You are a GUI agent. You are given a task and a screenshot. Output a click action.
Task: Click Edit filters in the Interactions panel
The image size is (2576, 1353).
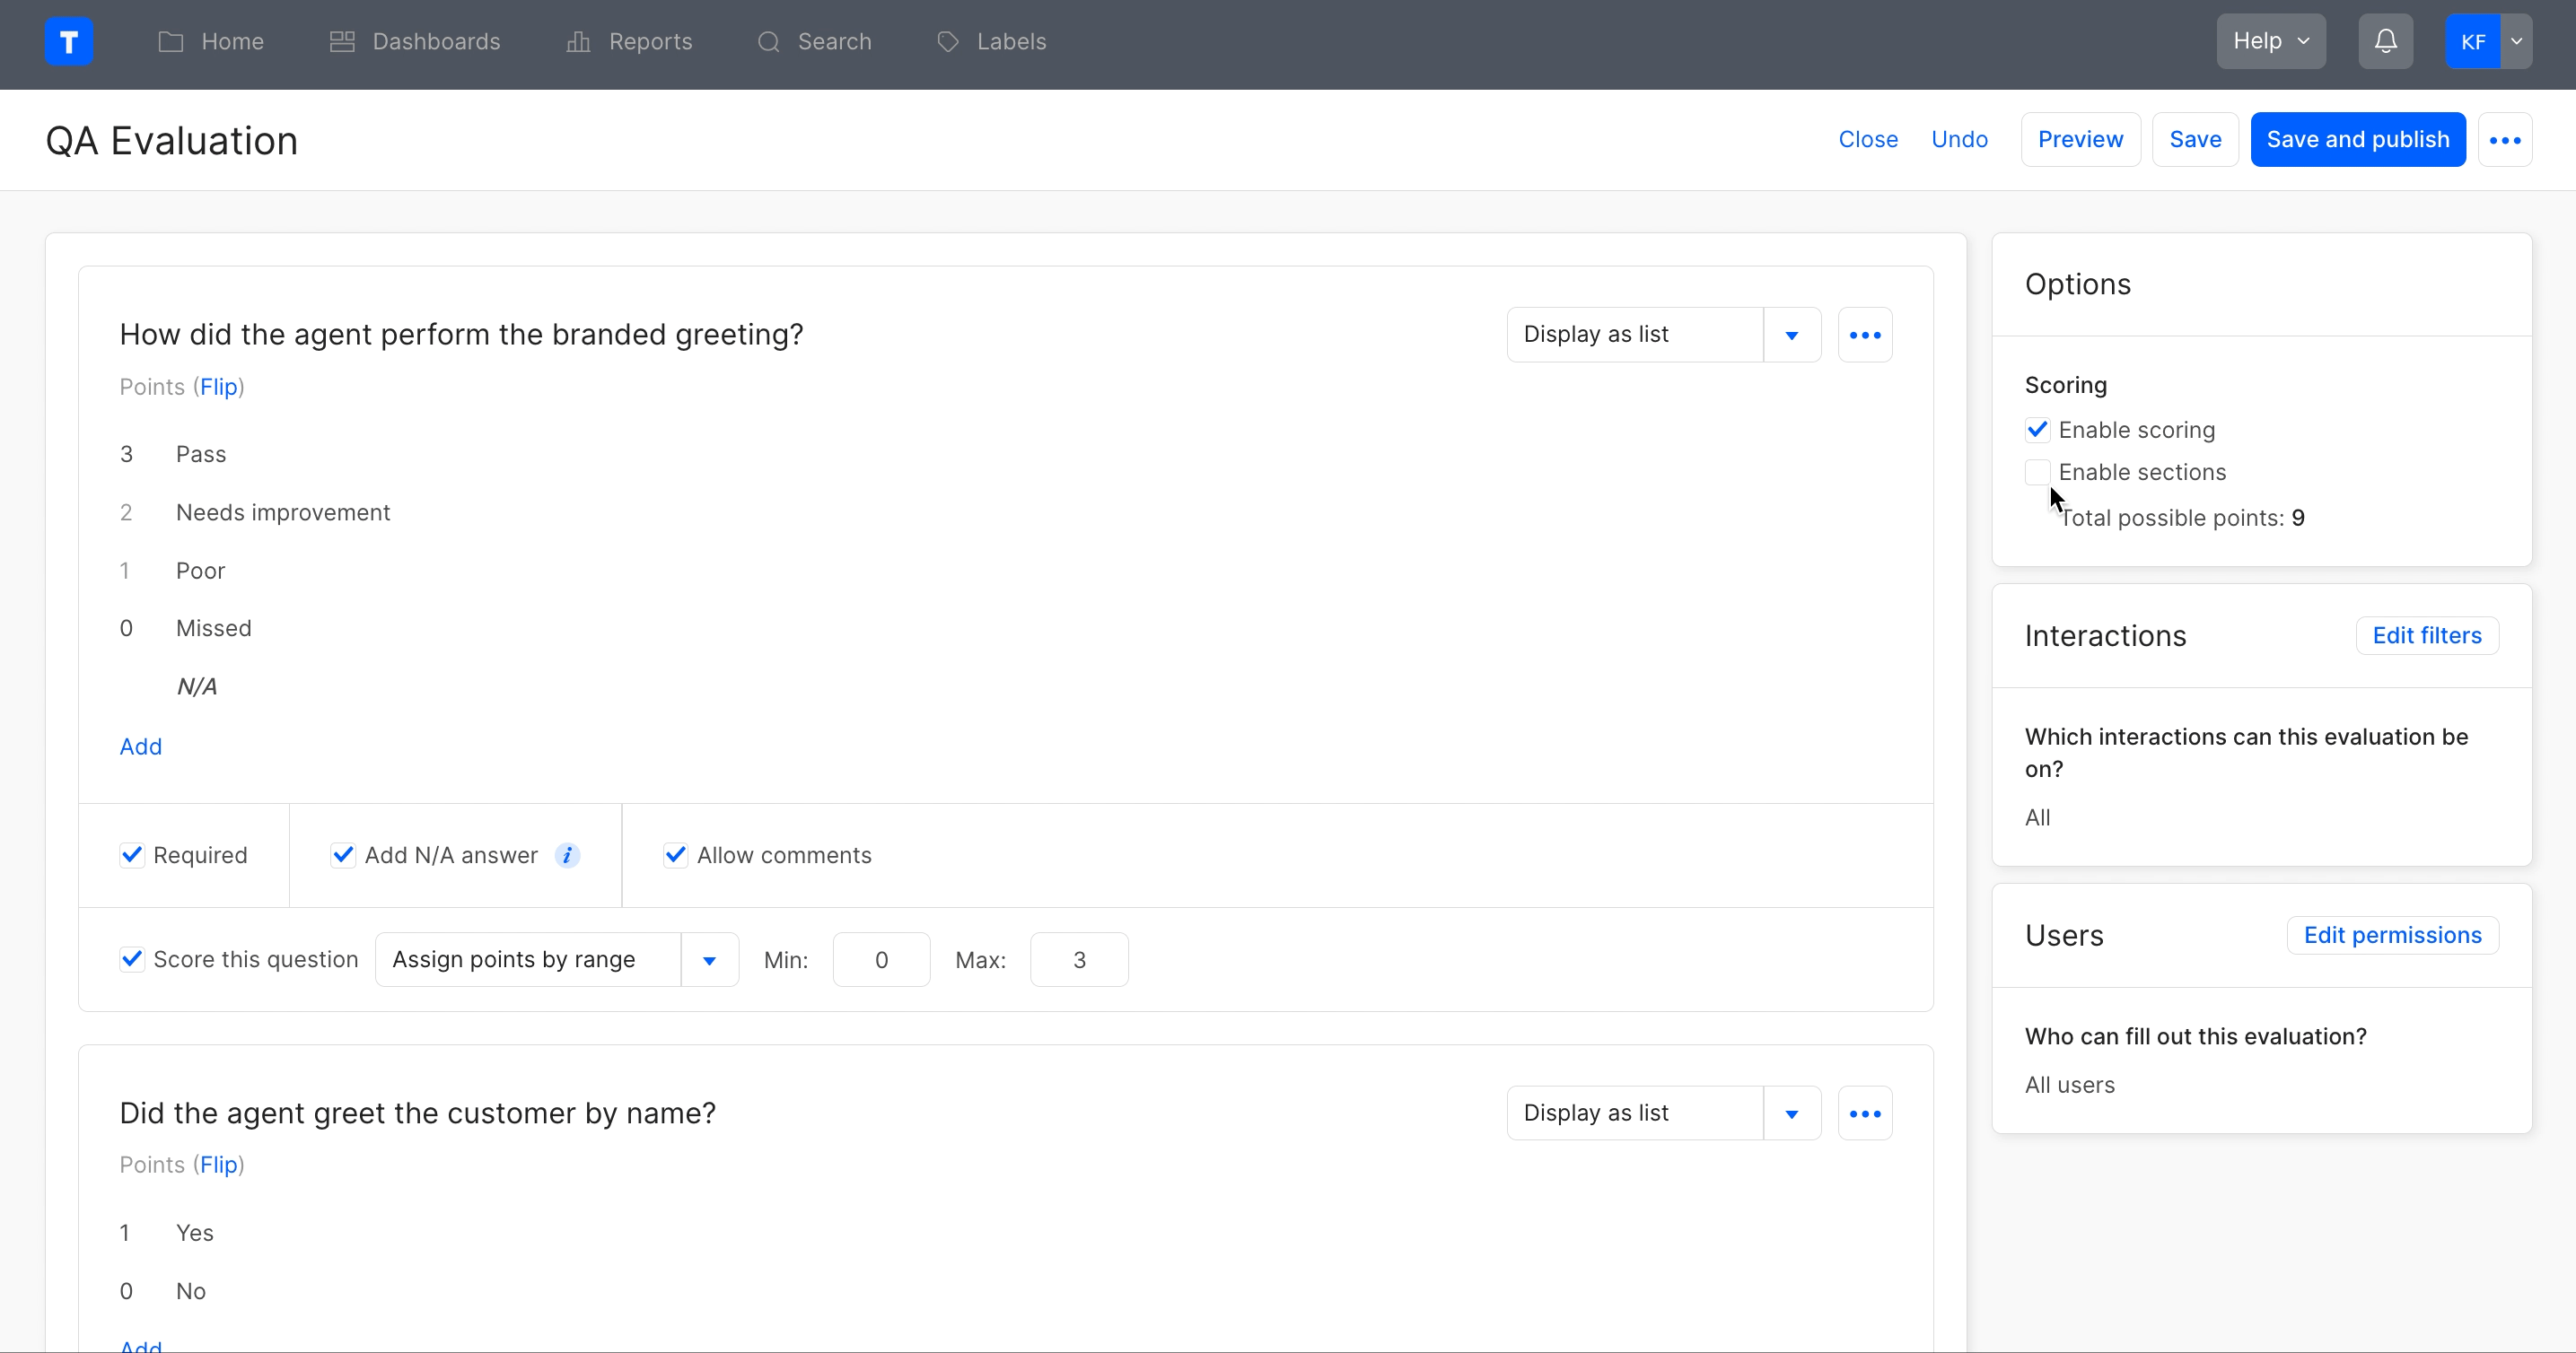pyautogui.click(x=2426, y=635)
